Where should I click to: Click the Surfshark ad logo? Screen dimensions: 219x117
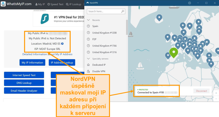45,19
